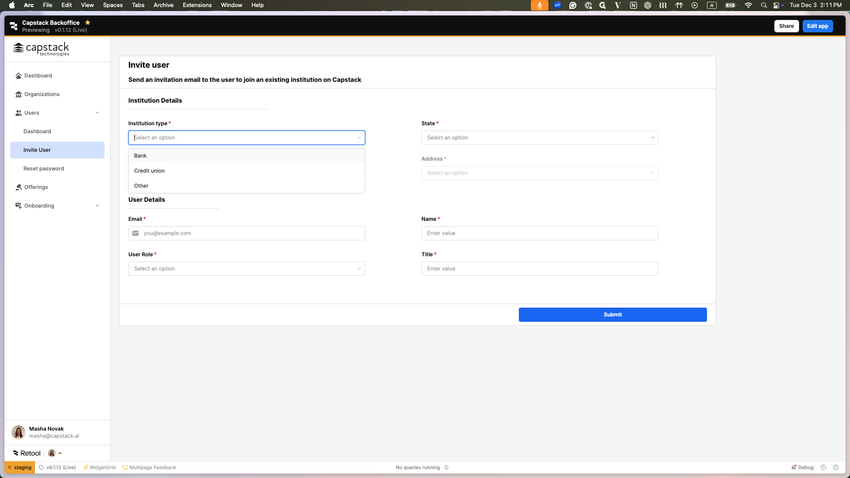Click the capstack technologies logo
The width and height of the screenshot is (850, 478).
41,49
